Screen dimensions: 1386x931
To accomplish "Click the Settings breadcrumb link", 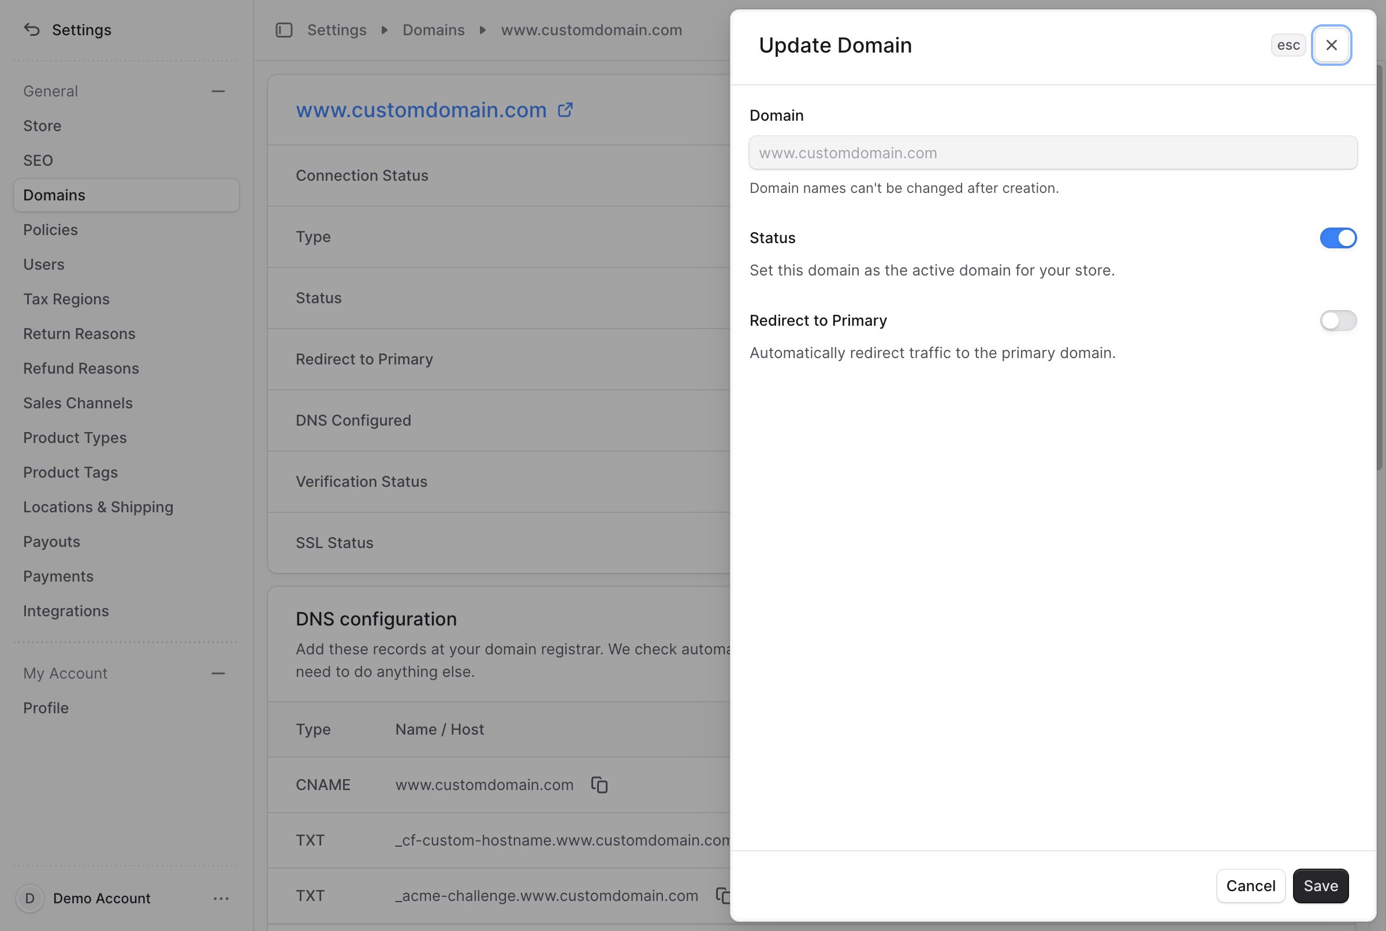I will click(x=337, y=29).
